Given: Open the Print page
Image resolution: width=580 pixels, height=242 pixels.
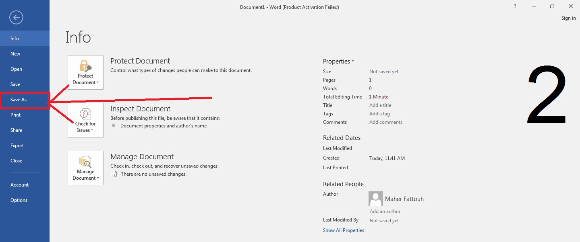Looking at the screenshot, I should coord(25,115).
